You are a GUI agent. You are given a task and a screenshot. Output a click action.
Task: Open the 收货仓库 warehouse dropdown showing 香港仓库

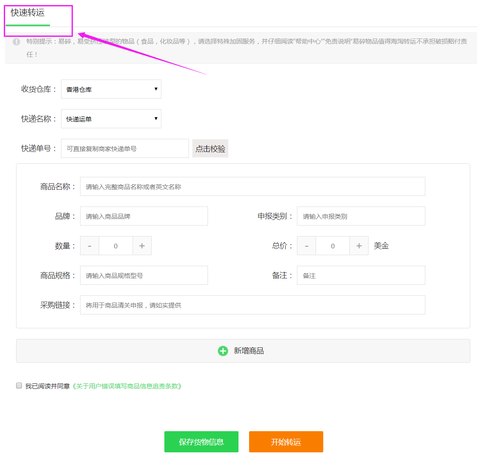coord(111,89)
